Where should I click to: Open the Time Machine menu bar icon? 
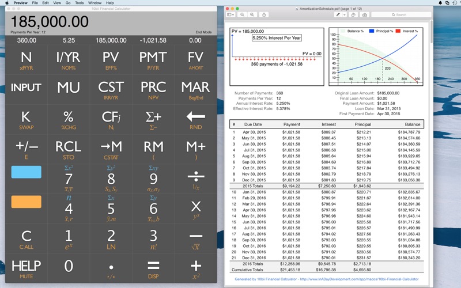pos(455,3)
